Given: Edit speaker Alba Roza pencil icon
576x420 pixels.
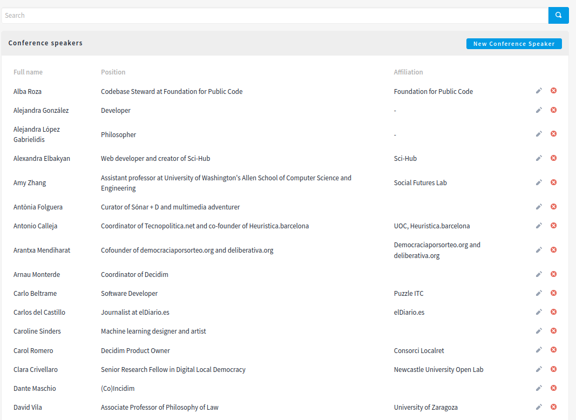Looking at the screenshot, I should click(539, 91).
